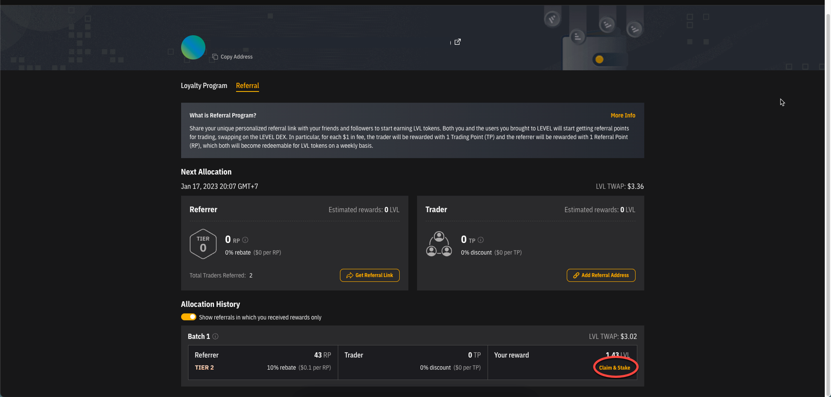Click the LVL TWAP $3.36 value
Viewport: 831px width, 397px height.
click(635, 186)
